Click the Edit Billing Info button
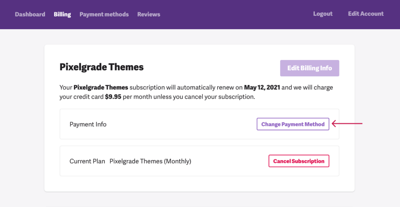 pyautogui.click(x=309, y=68)
